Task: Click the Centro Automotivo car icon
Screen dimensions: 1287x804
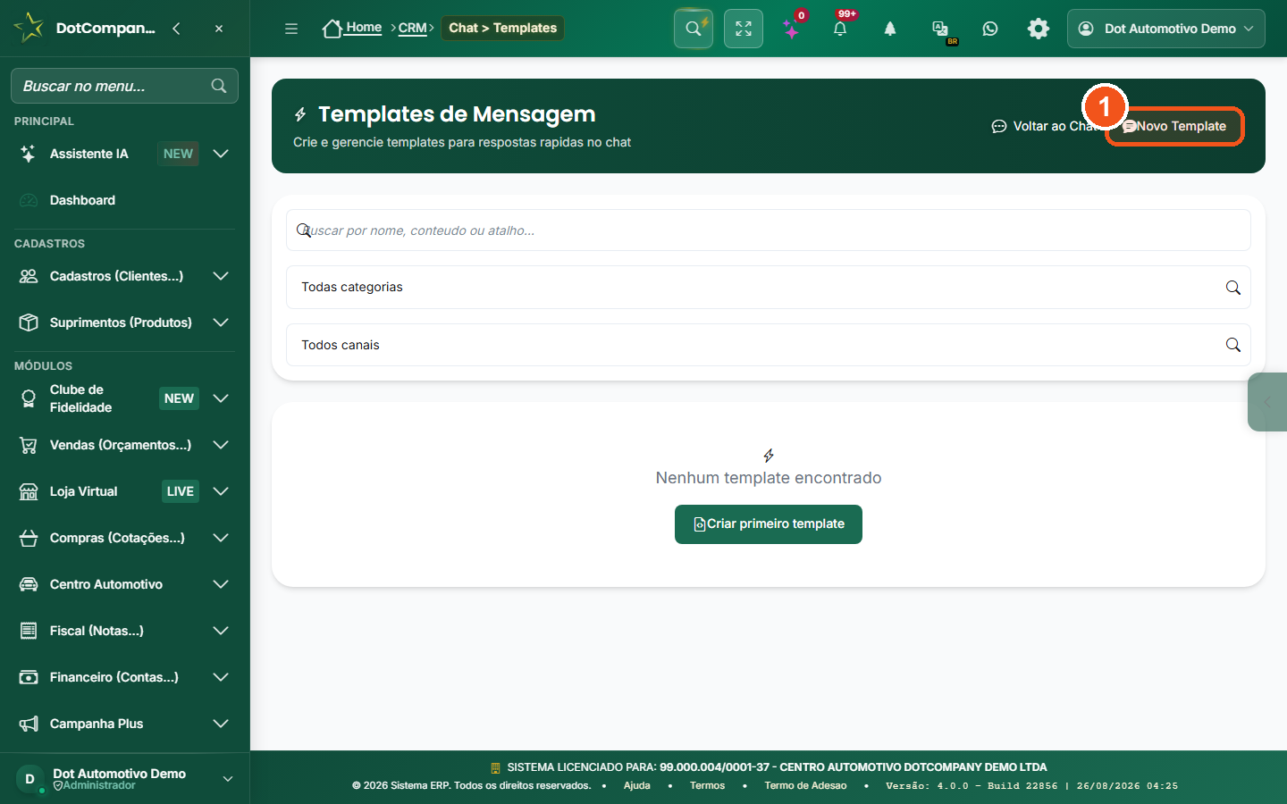Action: 29,584
